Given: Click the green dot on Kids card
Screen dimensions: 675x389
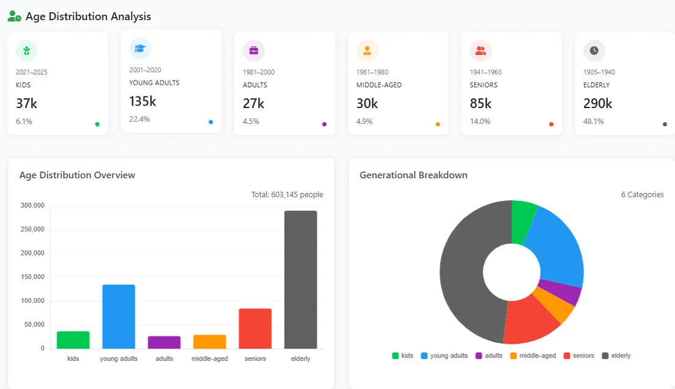Looking at the screenshot, I should tap(97, 125).
